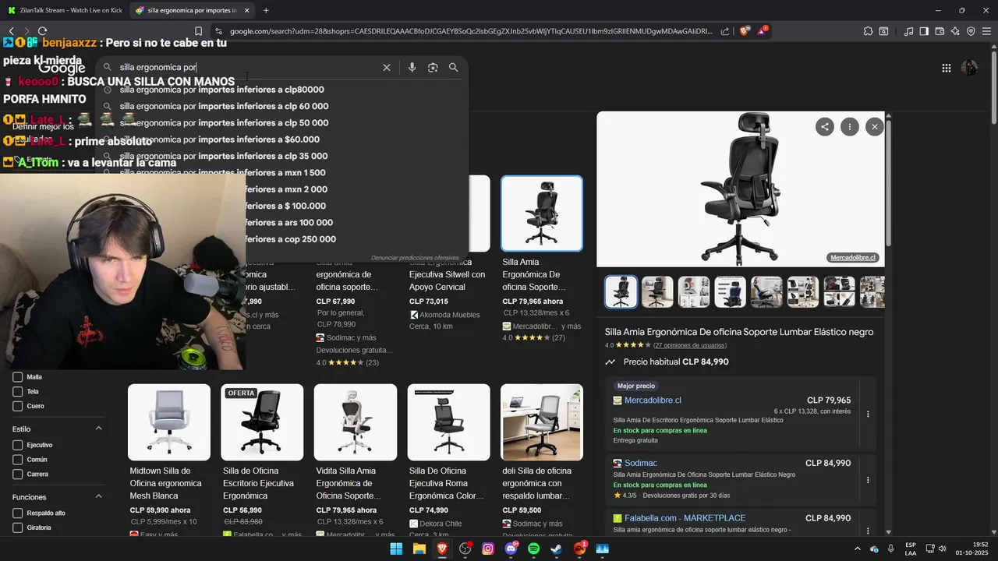
Task: Check the Carrera style filter
Action: (x=17, y=474)
